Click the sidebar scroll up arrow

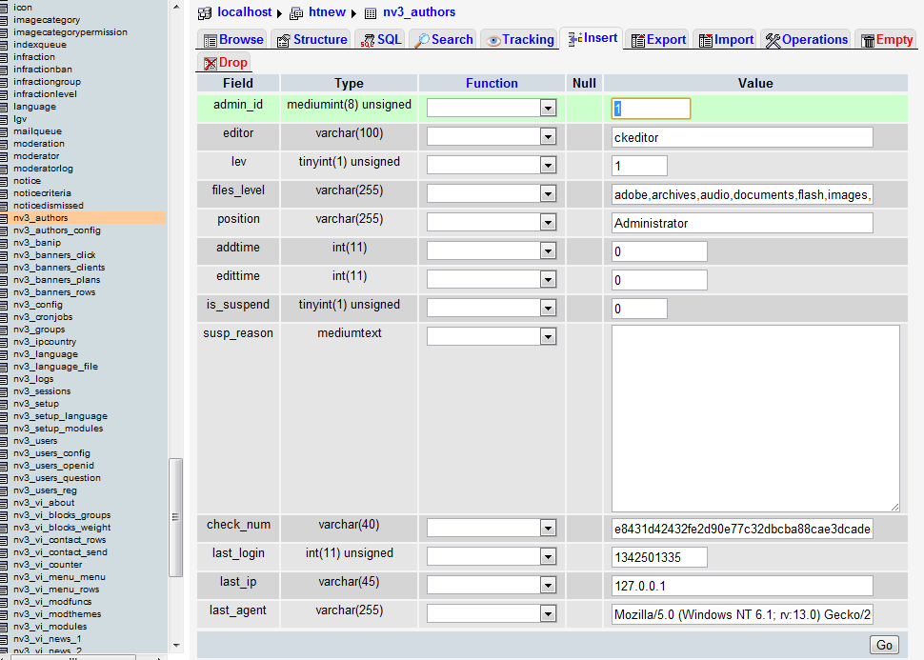pyautogui.click(x=175, y=7)
